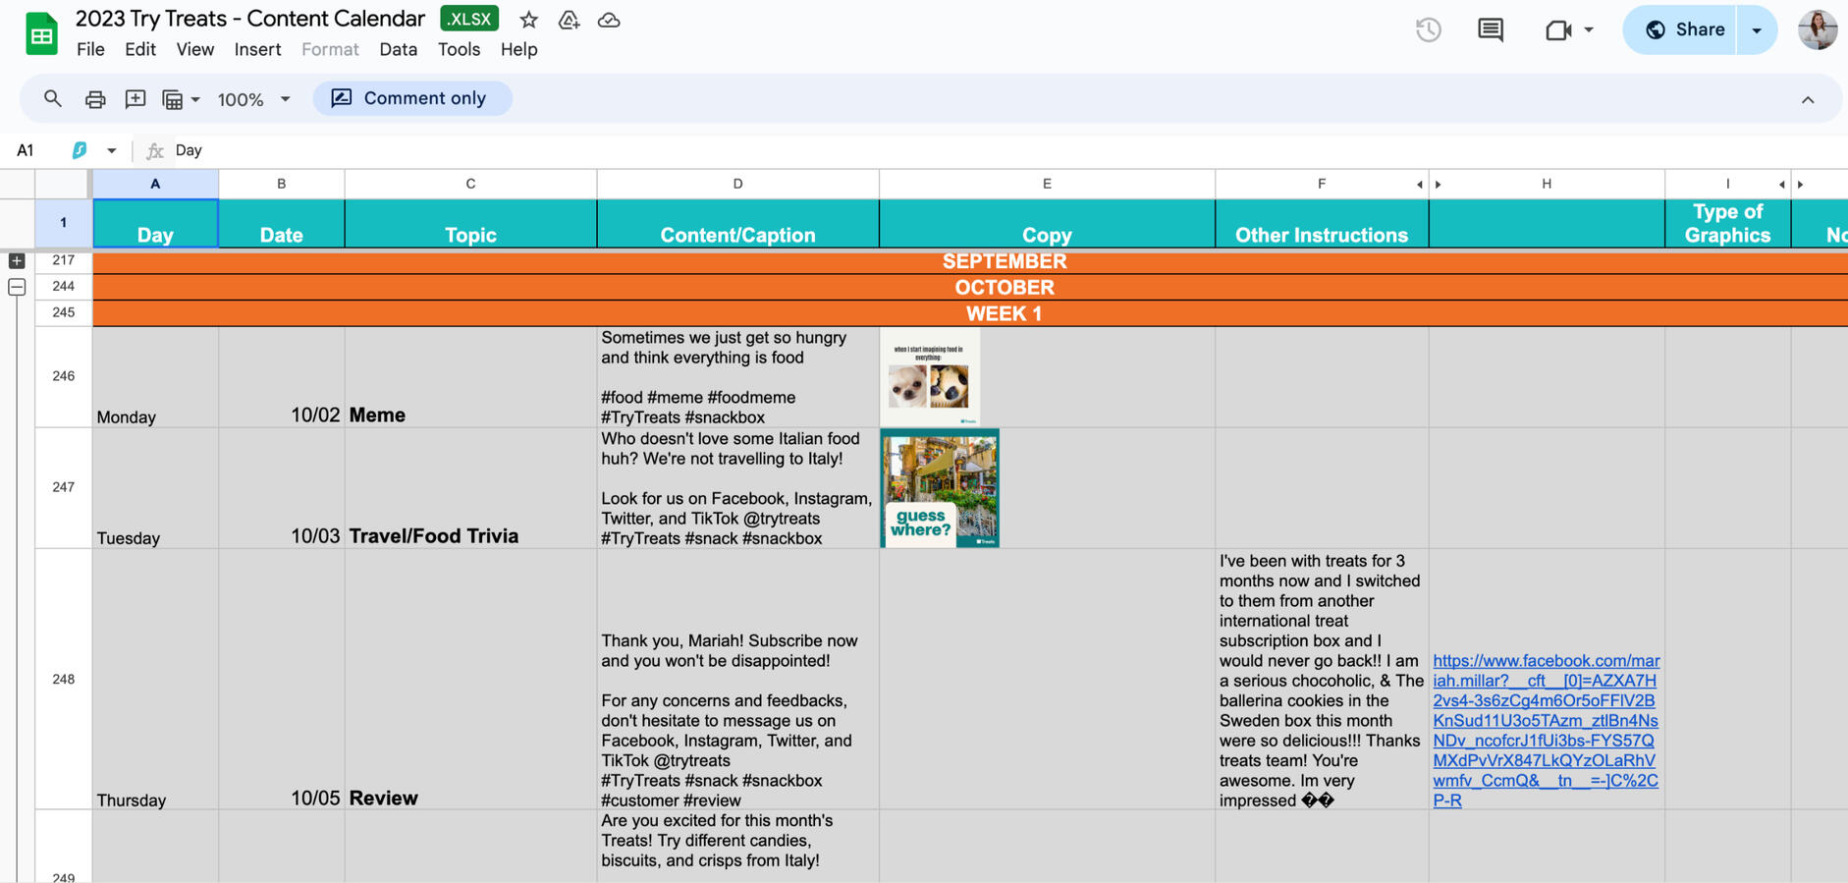1848x883 pixels.
Task: Open the comments panel icon
Action: coord(1490,29)
